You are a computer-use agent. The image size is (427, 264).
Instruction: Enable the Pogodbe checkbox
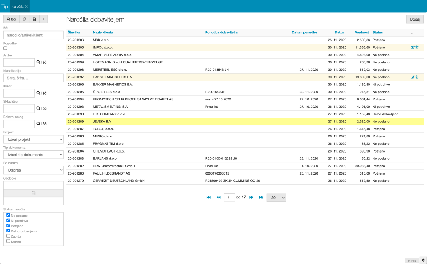click(5, 48)
